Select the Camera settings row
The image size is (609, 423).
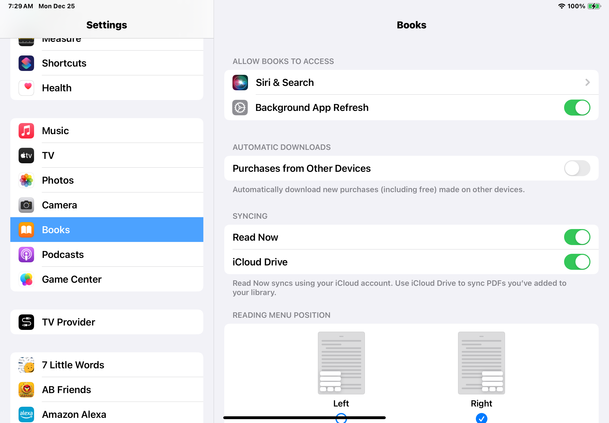pyautogui.click(x=107, y=205)
